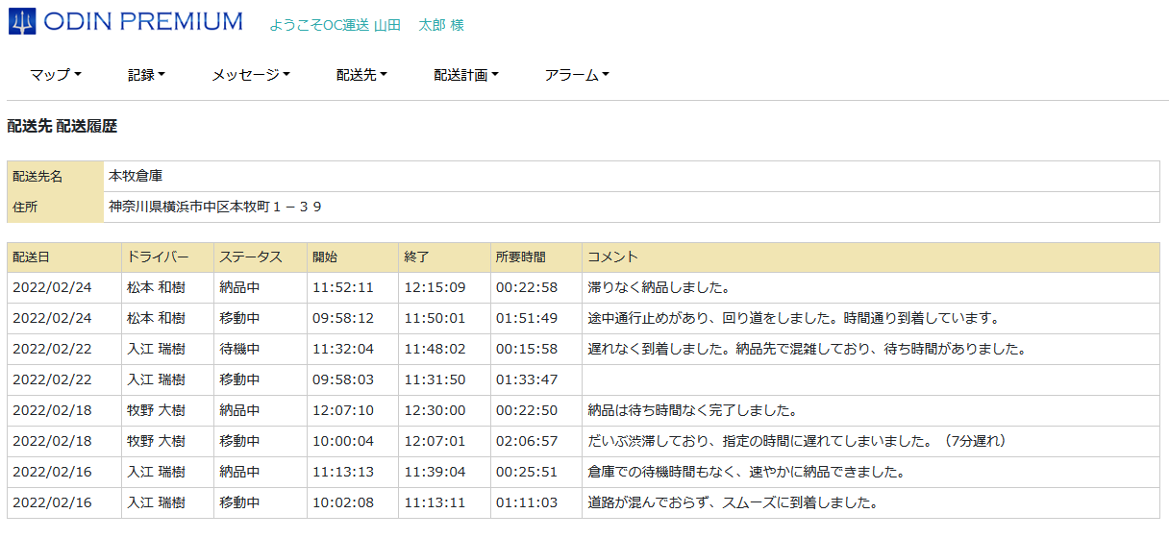
Task: Click the 所要時間 column header
Action: pyautogui.click(x=520, y=257)
